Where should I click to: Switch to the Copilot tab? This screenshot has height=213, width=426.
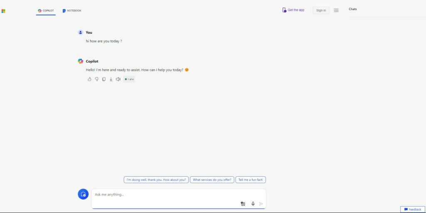46,10
